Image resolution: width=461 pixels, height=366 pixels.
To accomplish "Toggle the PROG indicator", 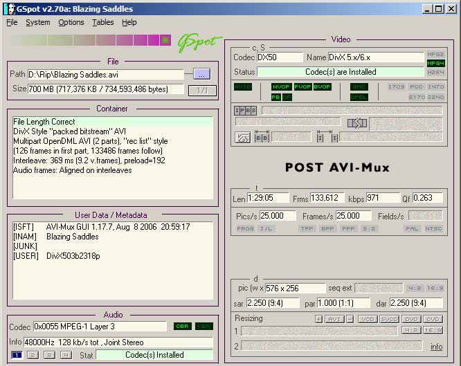I will [x=245, y=229].
